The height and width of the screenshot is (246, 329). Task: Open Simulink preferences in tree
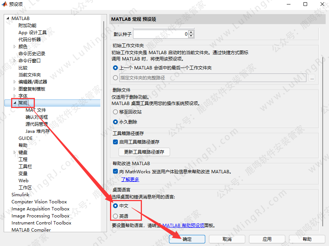click(20, 195)
